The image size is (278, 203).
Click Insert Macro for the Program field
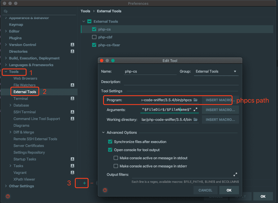220,100
